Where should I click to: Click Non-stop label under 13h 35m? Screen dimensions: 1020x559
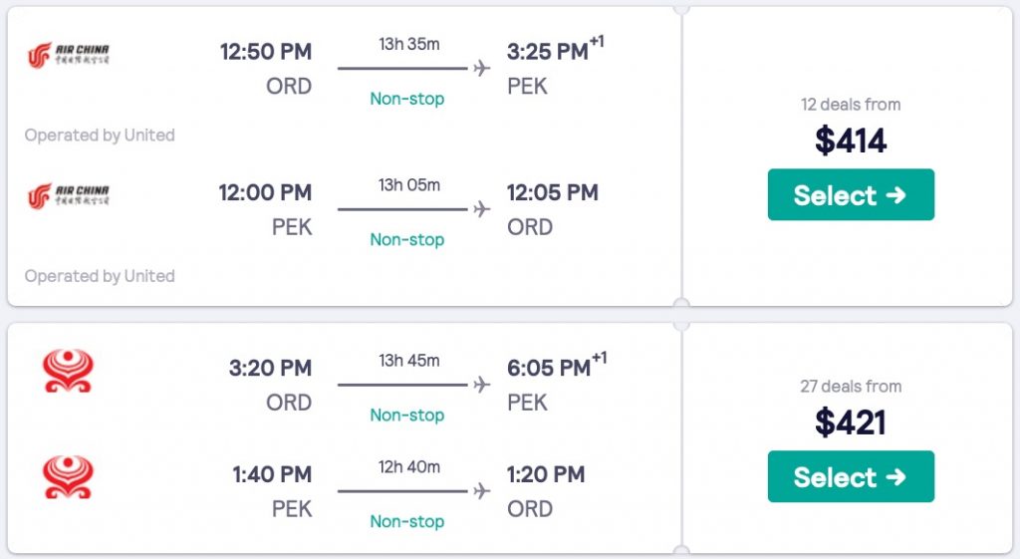[x=406, y=99]
